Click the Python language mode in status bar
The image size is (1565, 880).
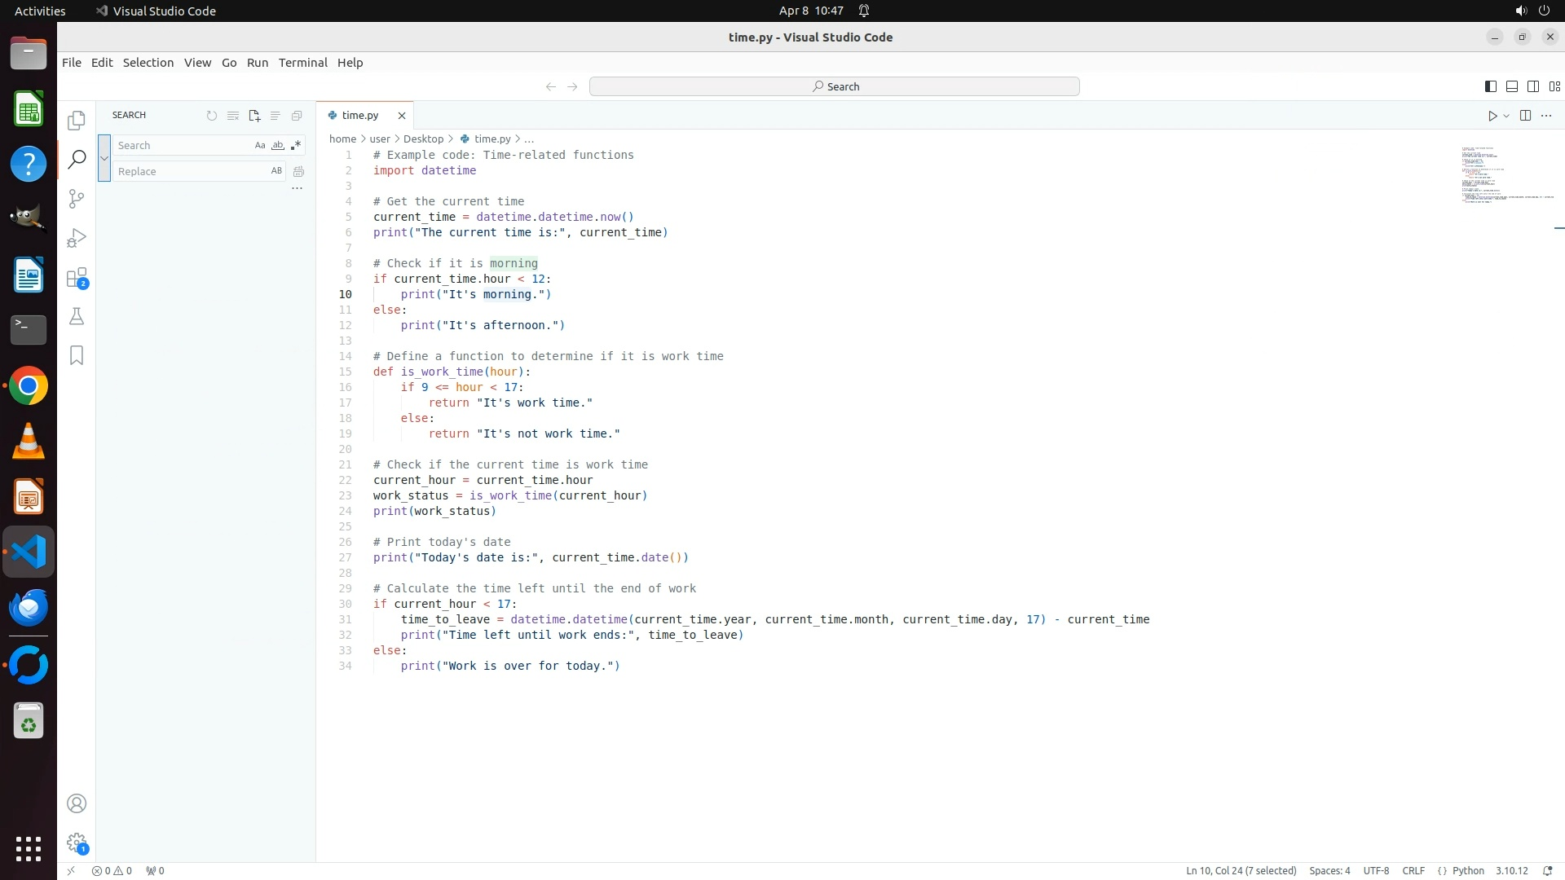pyautogui.click(x=1467, y=870)
